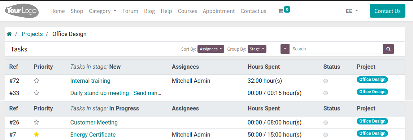Click the YourLogo site logo
The height and width of the screenshot is (140, 413).
coord(22,11)
